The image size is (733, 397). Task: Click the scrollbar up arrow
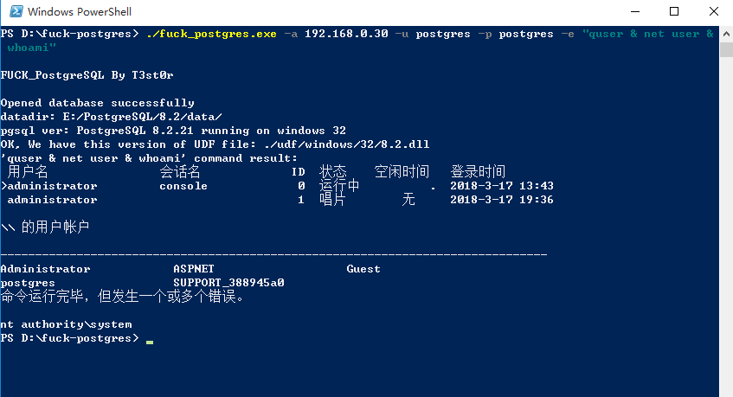(x=726, y=34)
